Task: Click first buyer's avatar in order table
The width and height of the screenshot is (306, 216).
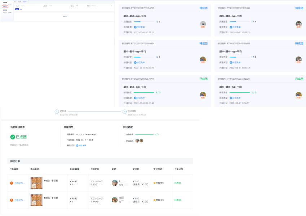Action: (115, 183)
